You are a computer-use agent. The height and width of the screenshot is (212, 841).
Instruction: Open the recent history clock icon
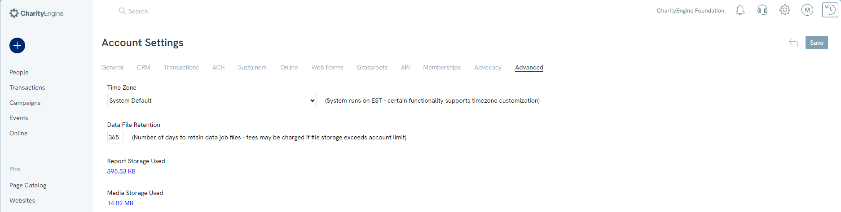coord(830,10)
